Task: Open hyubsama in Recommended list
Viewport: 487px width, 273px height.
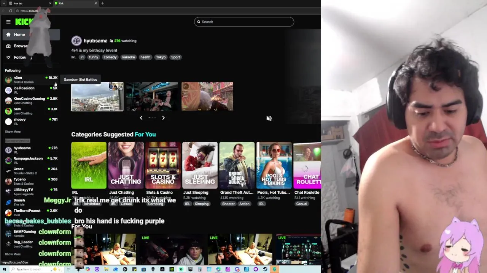Action: tap(31, 150)
